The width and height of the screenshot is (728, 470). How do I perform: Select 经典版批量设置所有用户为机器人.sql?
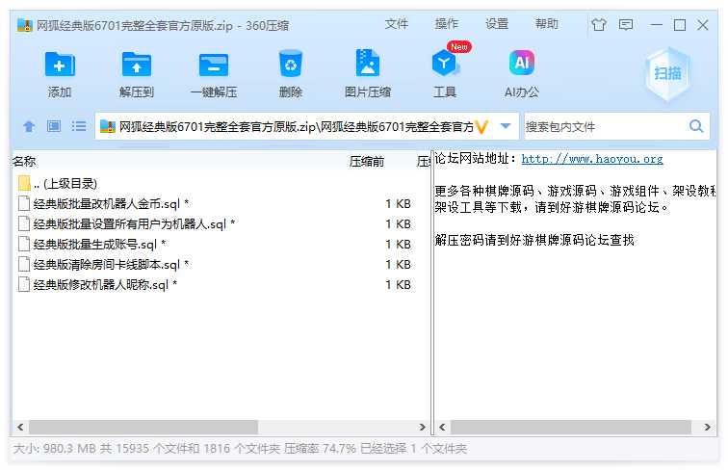tap(134, 223)
